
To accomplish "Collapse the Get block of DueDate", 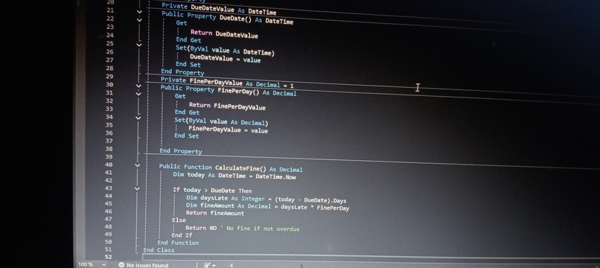I will 139,20.
